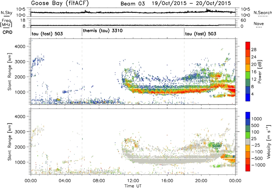272x188 pixels.
Task: Pick the red bottom segment of Velocity colorbar
Action: coord(248,168)
